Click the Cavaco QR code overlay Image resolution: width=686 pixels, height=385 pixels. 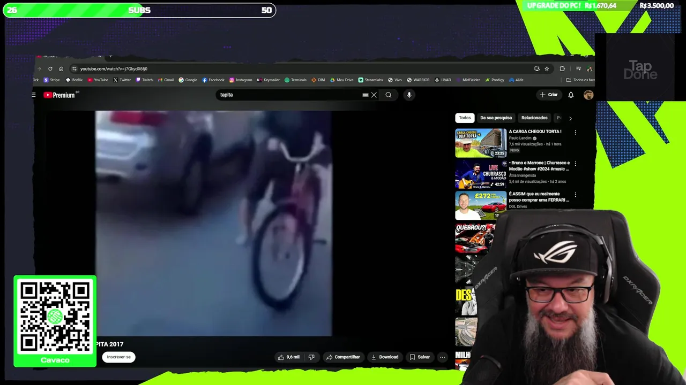55,321
